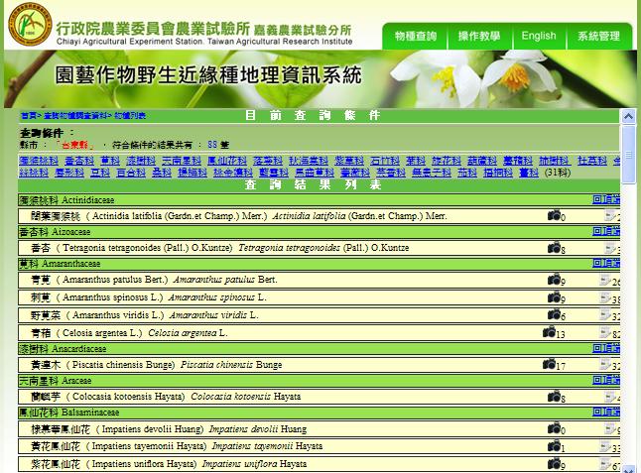
Task: Click 回頂端 link beside 莧科 Amaranthaceae header
Action: tap(606, 264)
